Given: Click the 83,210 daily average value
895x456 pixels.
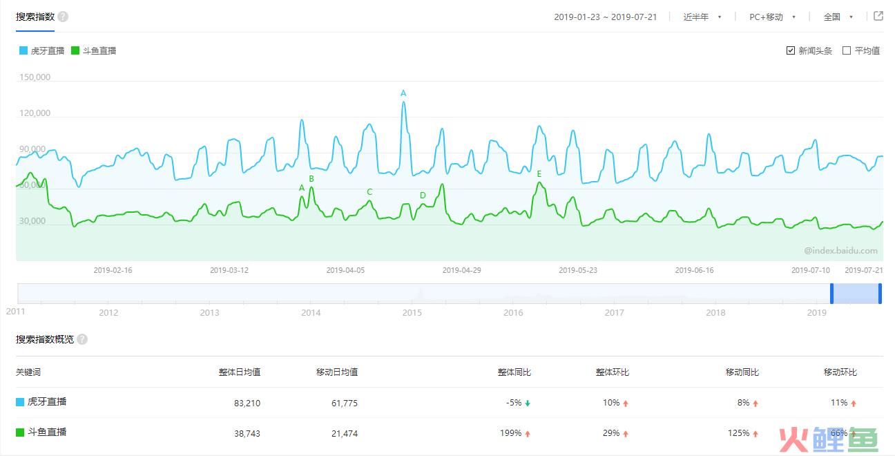Looking at the screenshot, I should click(x=247, y=403).
